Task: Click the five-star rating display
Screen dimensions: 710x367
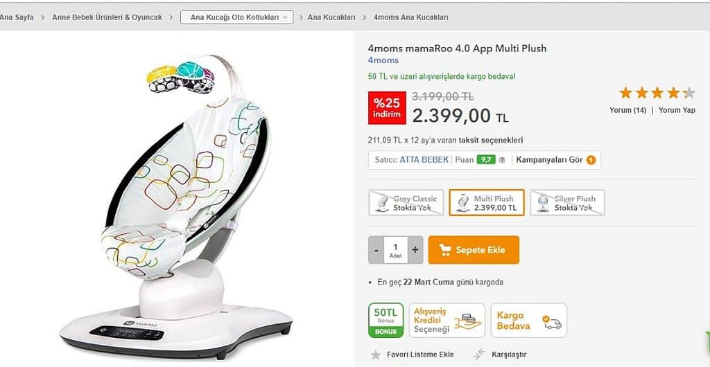Action: pos(657,93)
